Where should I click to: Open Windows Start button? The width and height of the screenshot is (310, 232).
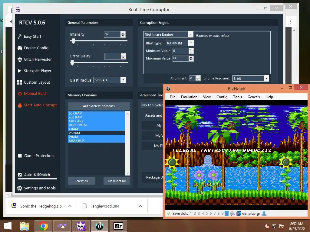[x=8, y=226]
